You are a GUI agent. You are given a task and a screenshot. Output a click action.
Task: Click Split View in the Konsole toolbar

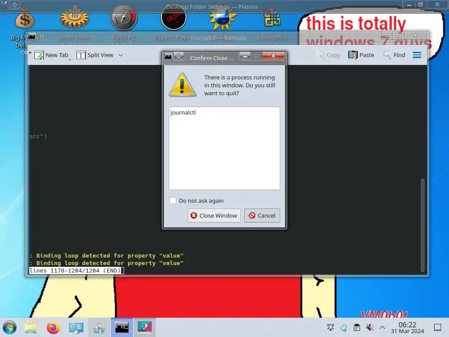click(x=95, y=55)
